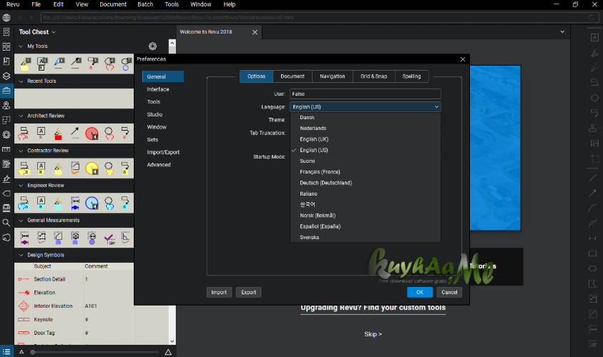Screen dimensions: 603x357
Task: Select the red circle tool in Architect Review
Action: pyautogui.click(x=92, y=134)
